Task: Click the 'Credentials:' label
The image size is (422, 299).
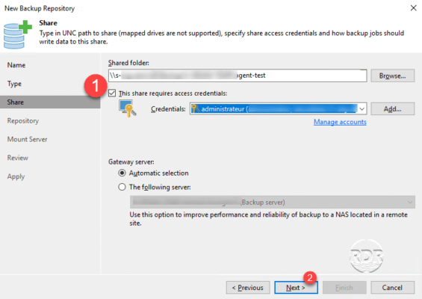Action: point(168,109)
